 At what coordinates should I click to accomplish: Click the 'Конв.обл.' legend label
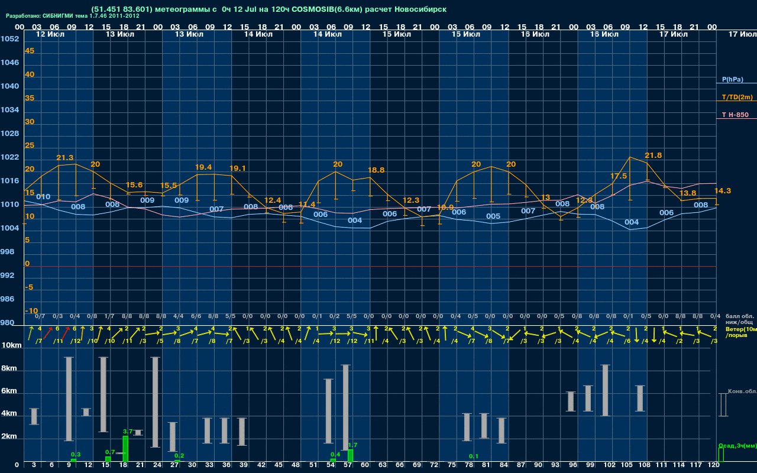(742, 391)
